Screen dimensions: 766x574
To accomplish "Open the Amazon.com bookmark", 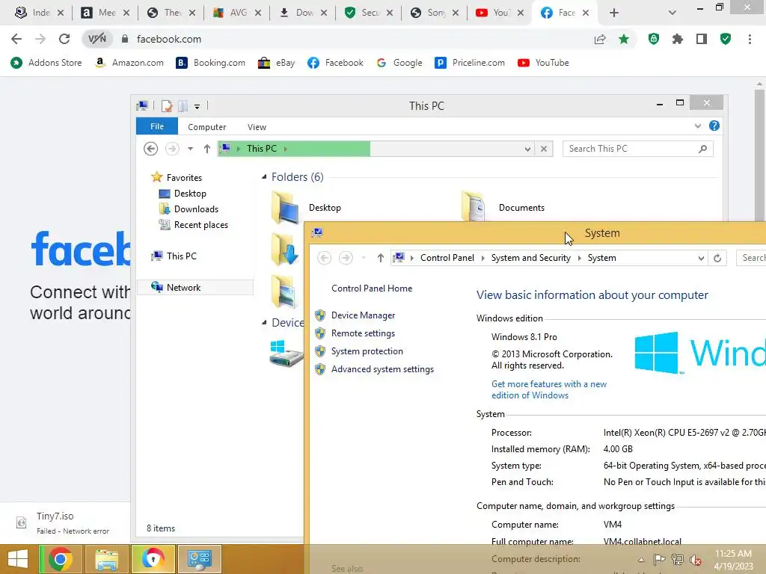I will 129,63.
